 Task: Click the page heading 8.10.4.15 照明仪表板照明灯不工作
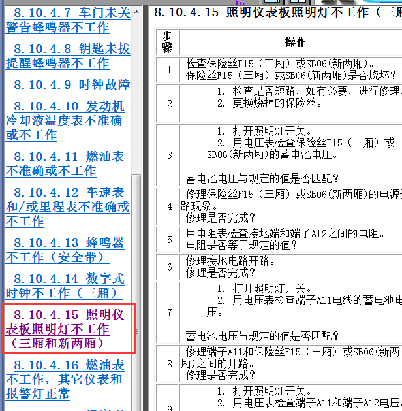pos(278,12)
